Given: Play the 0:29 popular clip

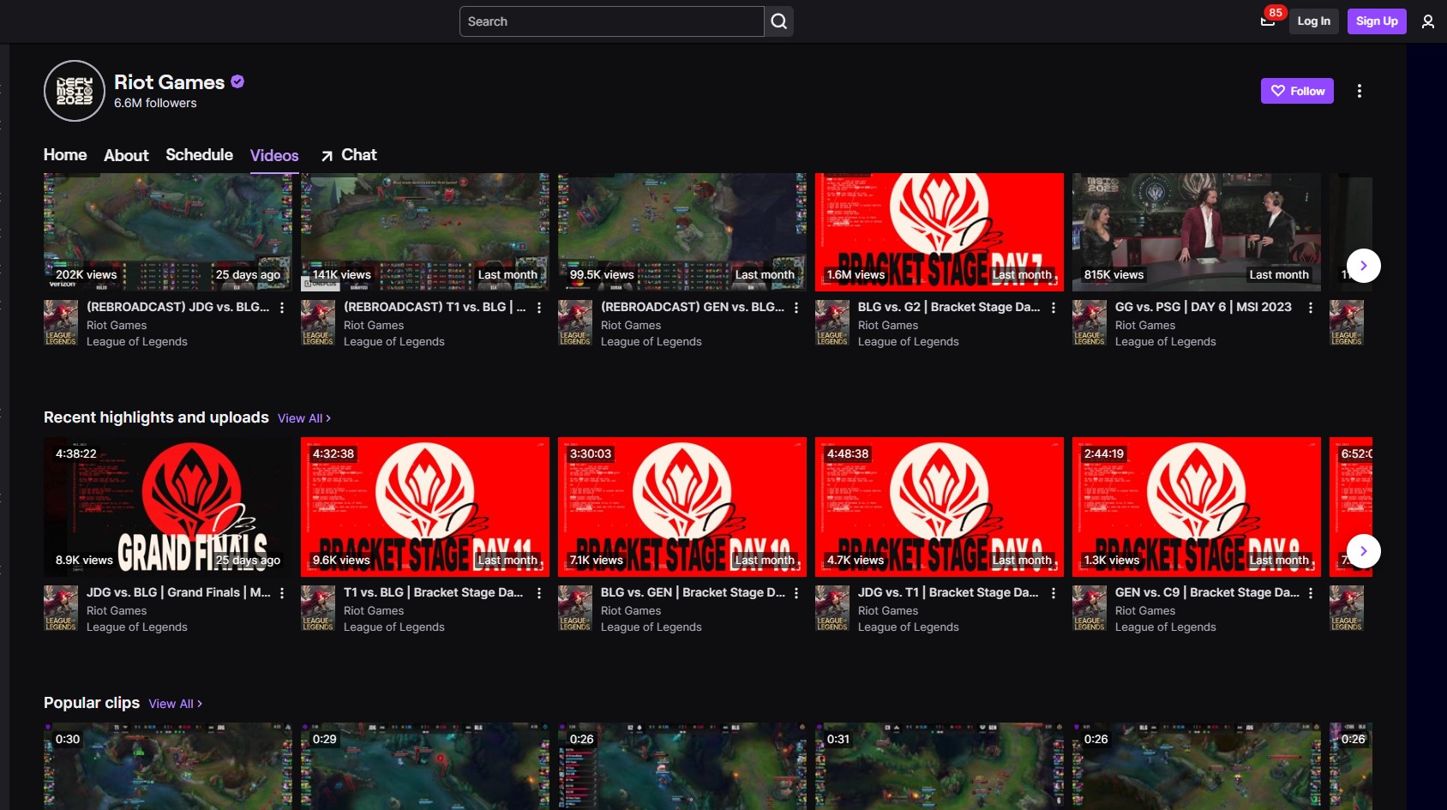Looking at the screenshot, I should tap(425, 766).
